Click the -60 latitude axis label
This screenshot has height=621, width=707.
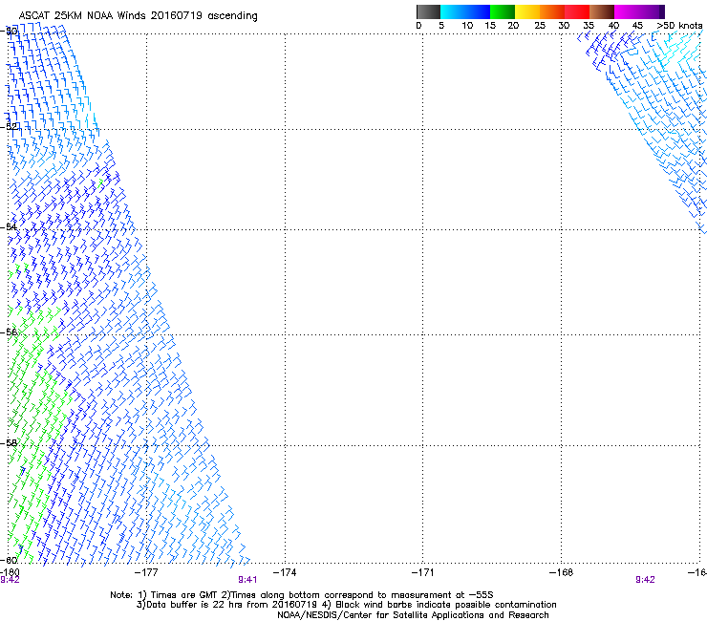(10, 560)
